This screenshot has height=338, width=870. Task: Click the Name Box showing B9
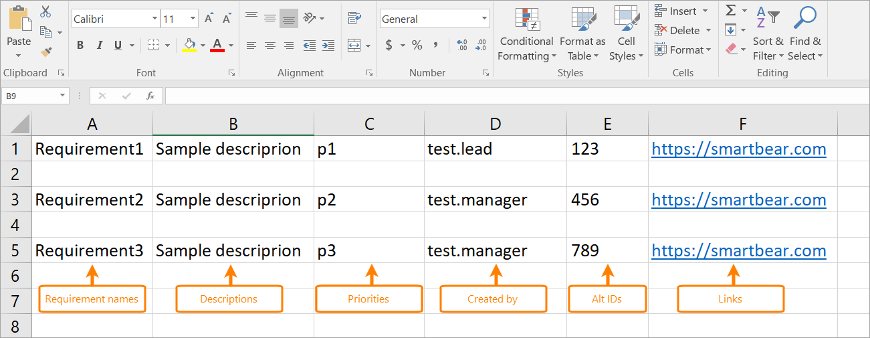click(x=30, y=96)
